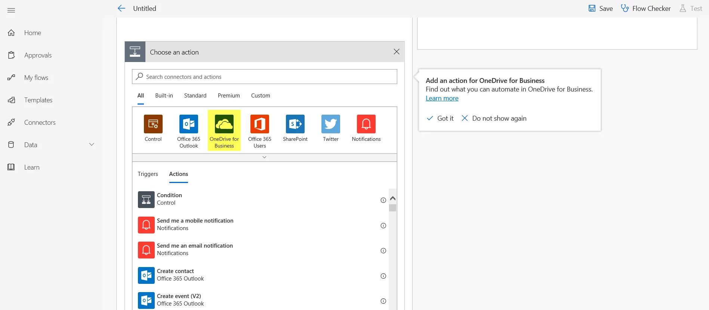
Task: Expand the connectors list chevron
Action: 264,157
